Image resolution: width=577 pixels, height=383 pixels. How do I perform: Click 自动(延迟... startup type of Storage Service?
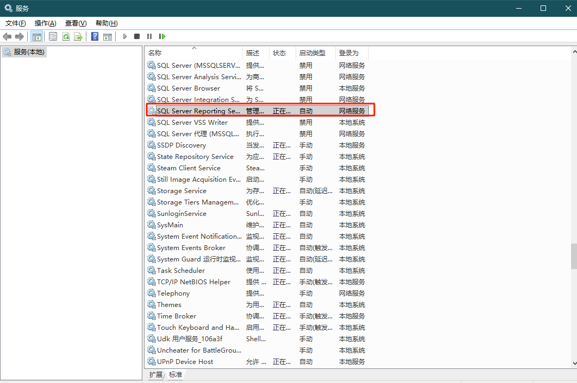pyautogui.click(x=316, y=190)
